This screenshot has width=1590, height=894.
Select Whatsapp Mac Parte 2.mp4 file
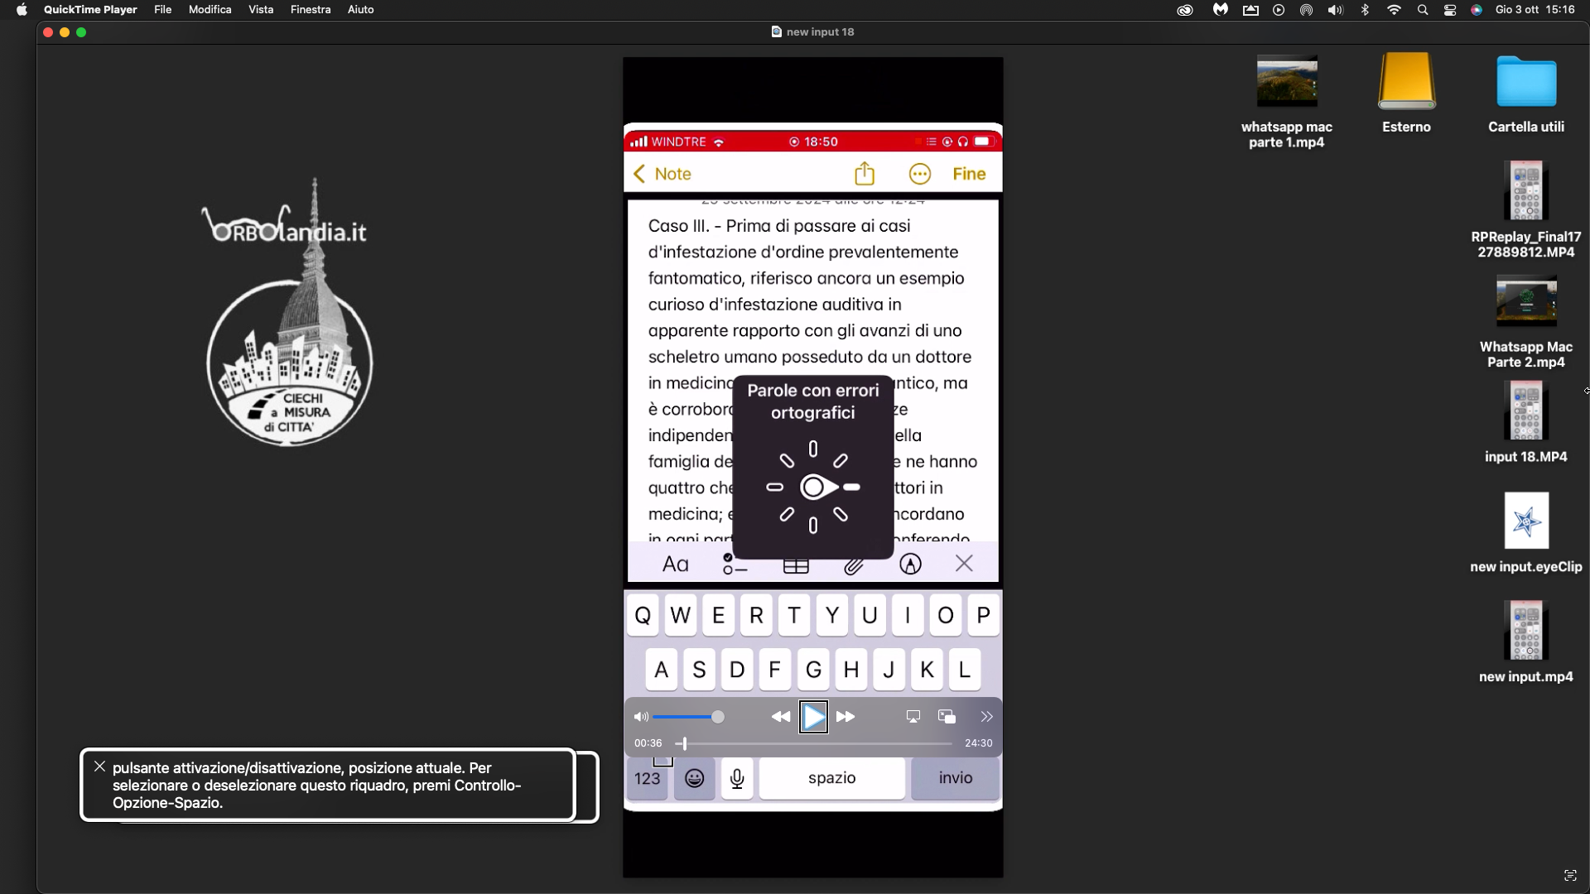1526,321
